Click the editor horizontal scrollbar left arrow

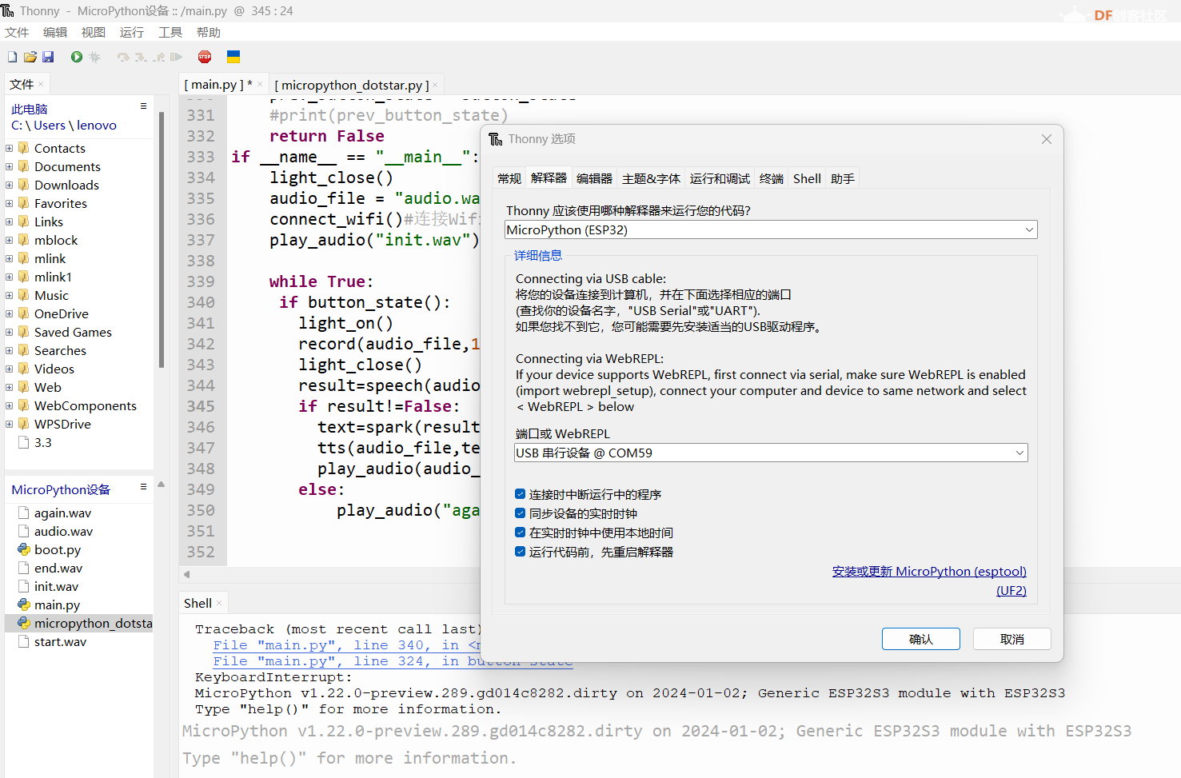pyautogui.click(x=187, y=574)
